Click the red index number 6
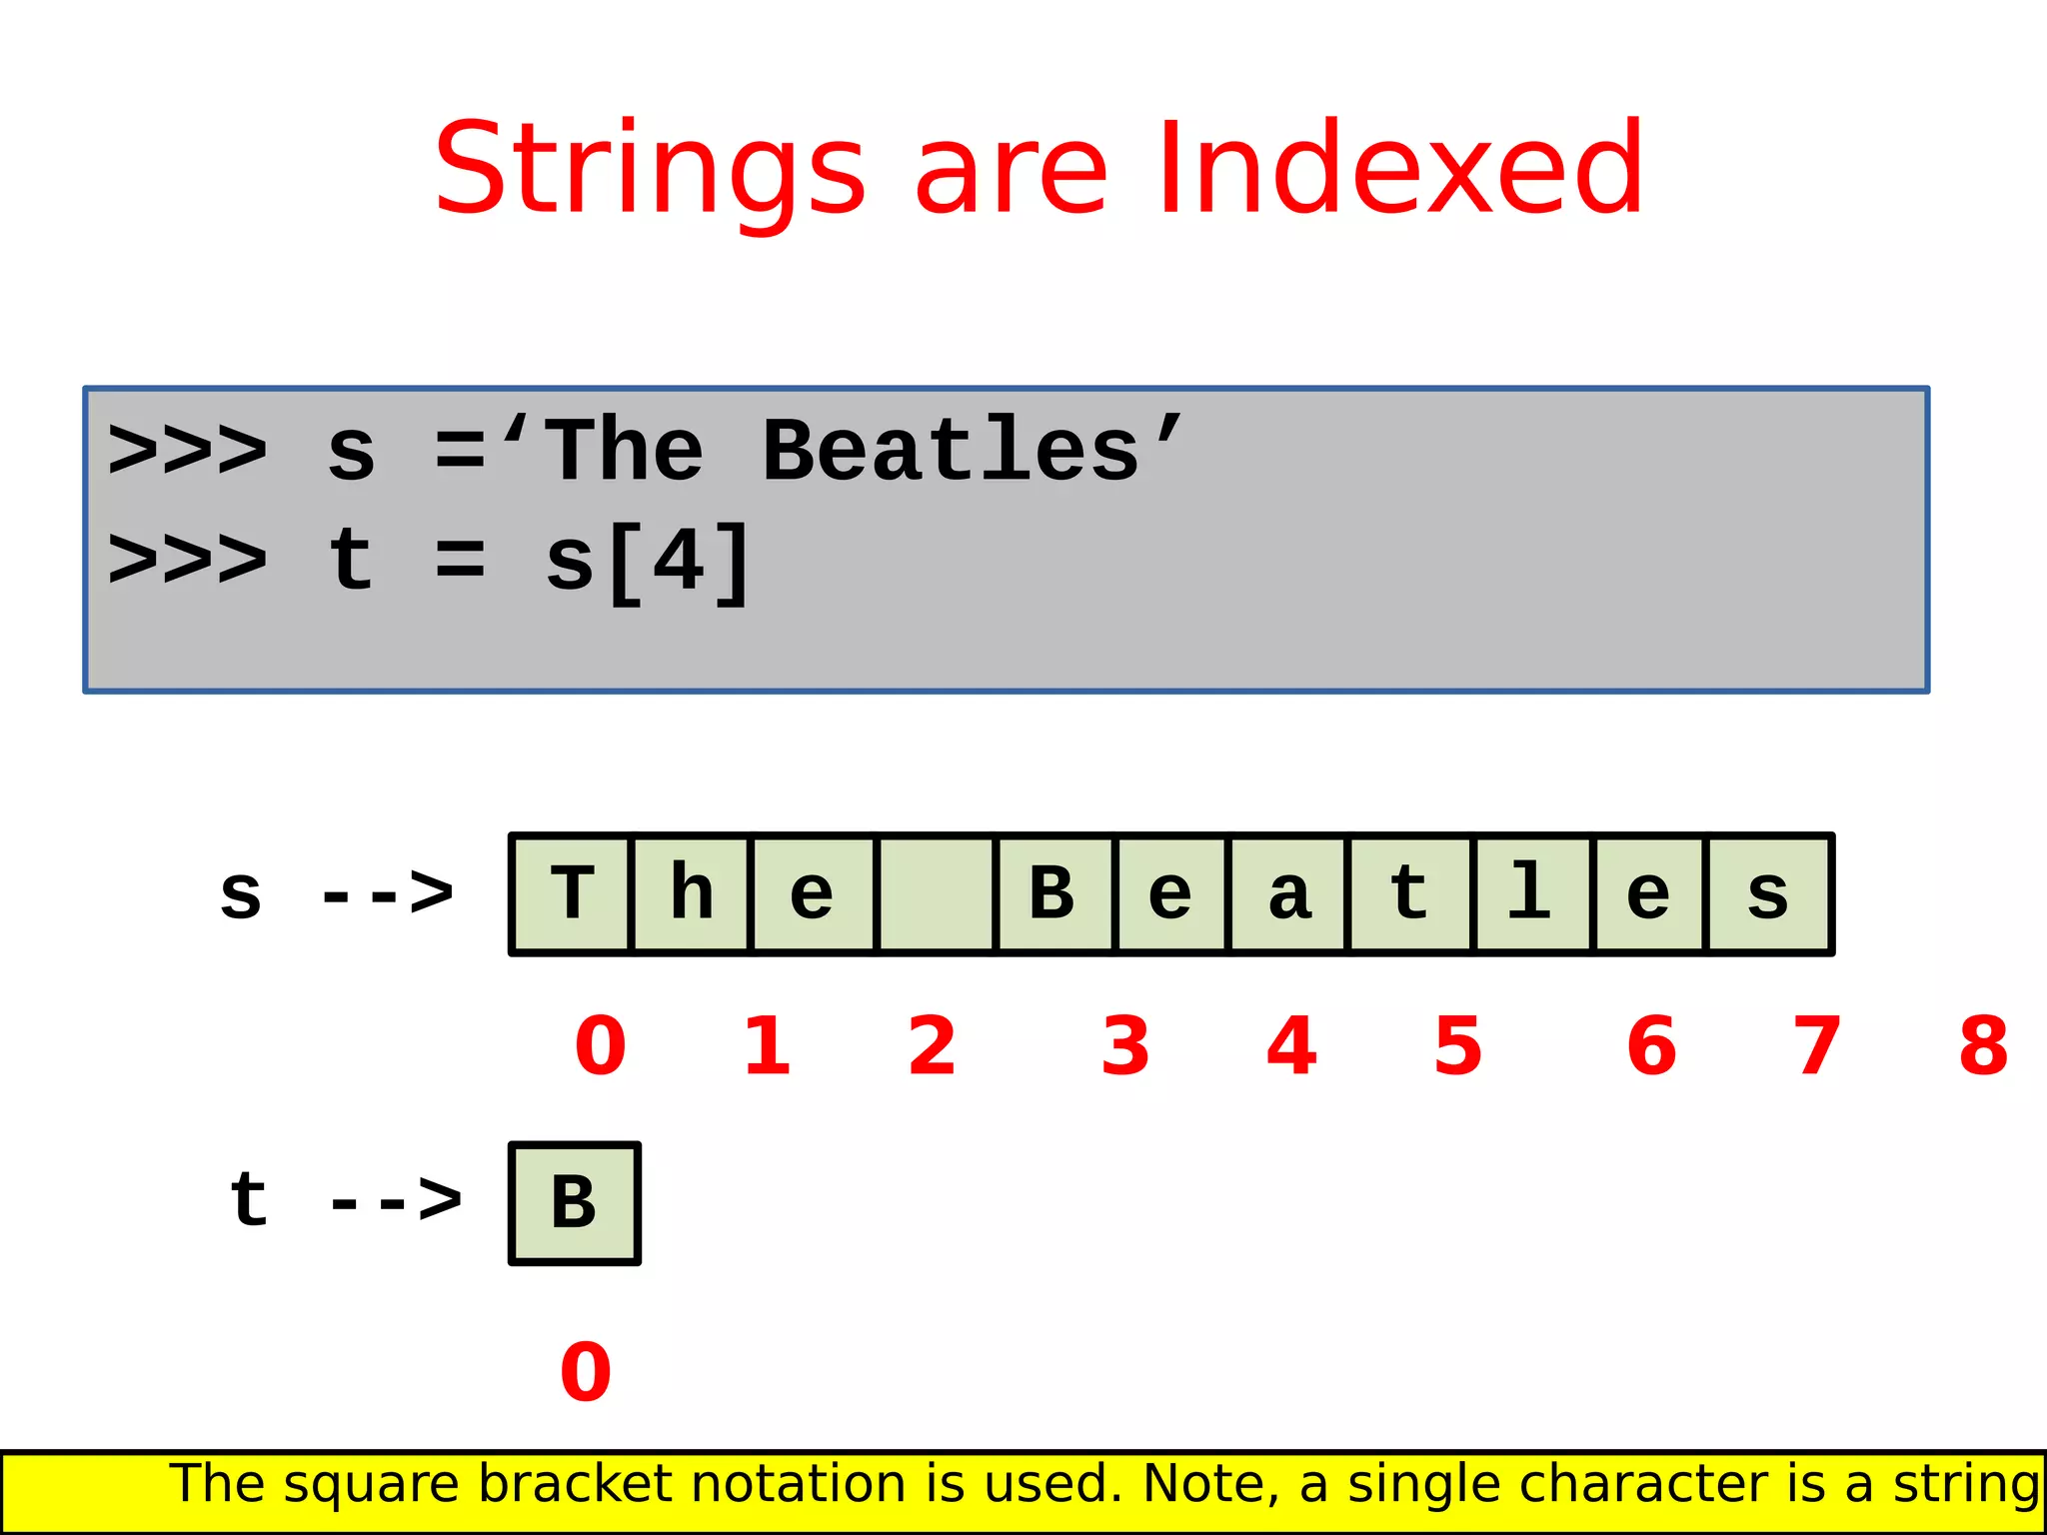The image size is (2047, 1535). [1652, 1046]
